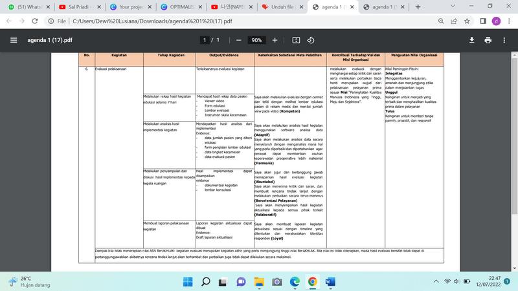
Task: Open the Windows Start menu
Action: (x=188, y=282)
